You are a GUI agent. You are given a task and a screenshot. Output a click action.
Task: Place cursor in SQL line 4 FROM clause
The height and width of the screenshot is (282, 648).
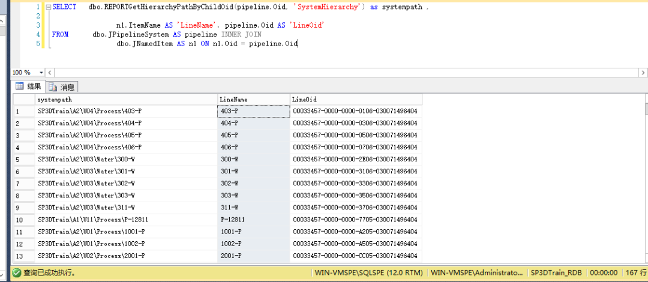coord(157,35)
